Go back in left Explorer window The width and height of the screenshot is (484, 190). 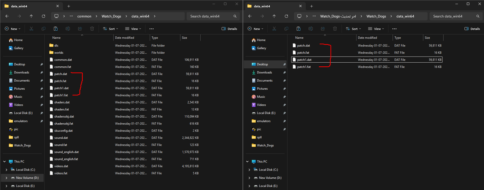click(x=7, y=17)
